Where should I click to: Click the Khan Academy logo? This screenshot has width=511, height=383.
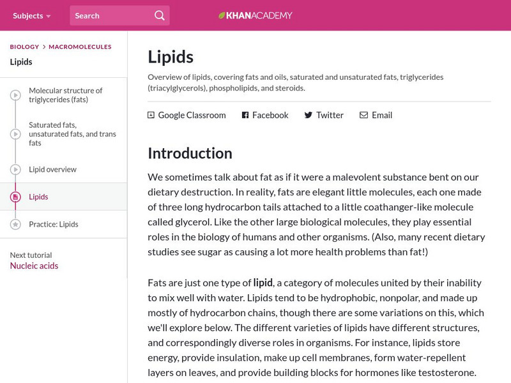pyautogui.click(x=256, y=15)
